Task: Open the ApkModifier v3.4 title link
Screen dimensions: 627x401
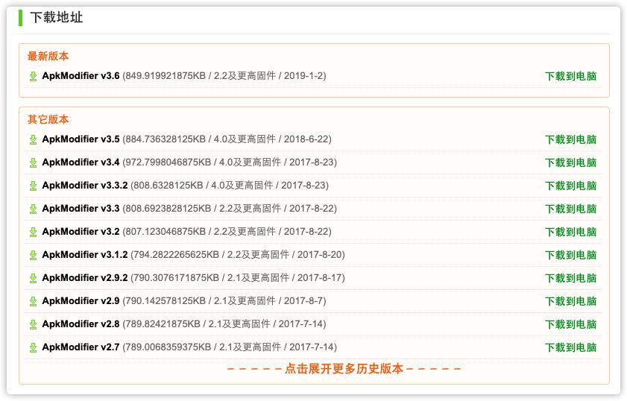Action: click(x=81, y=162)
